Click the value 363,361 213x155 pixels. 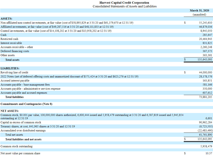click(x=207, y=55)
